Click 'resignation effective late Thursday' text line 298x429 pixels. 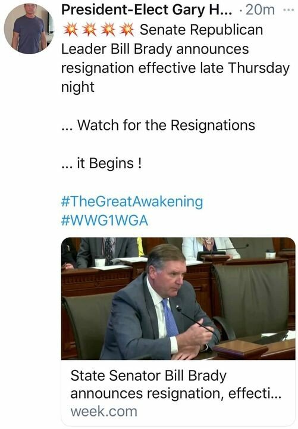tap(175, 68)
